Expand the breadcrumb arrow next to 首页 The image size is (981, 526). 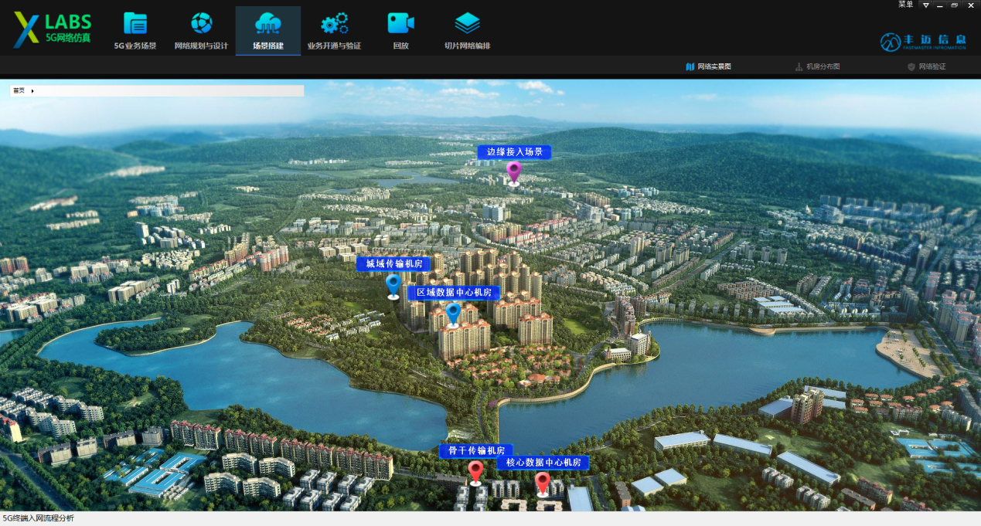[x=32, y=91]
